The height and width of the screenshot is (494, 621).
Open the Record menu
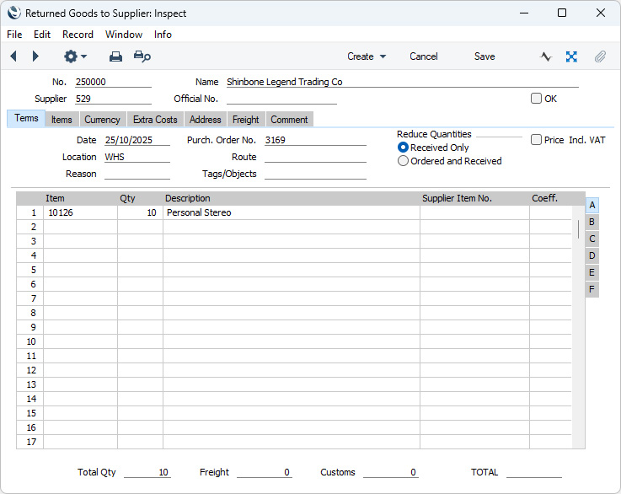click(x=78, y=35)
